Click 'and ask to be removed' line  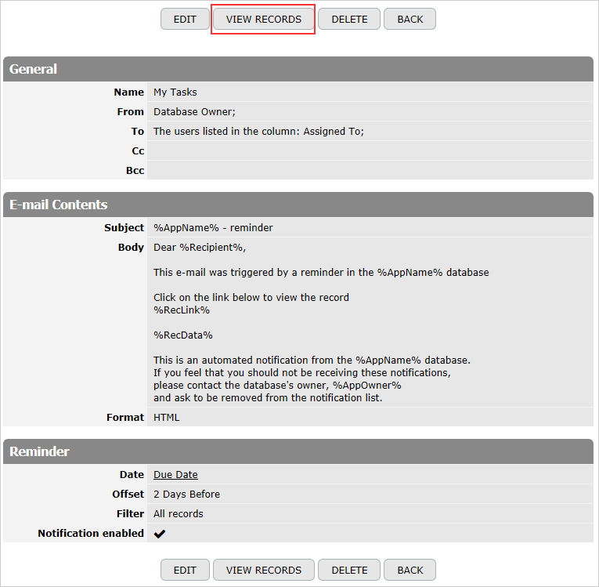pyautogui.click(x=268, y=398)
